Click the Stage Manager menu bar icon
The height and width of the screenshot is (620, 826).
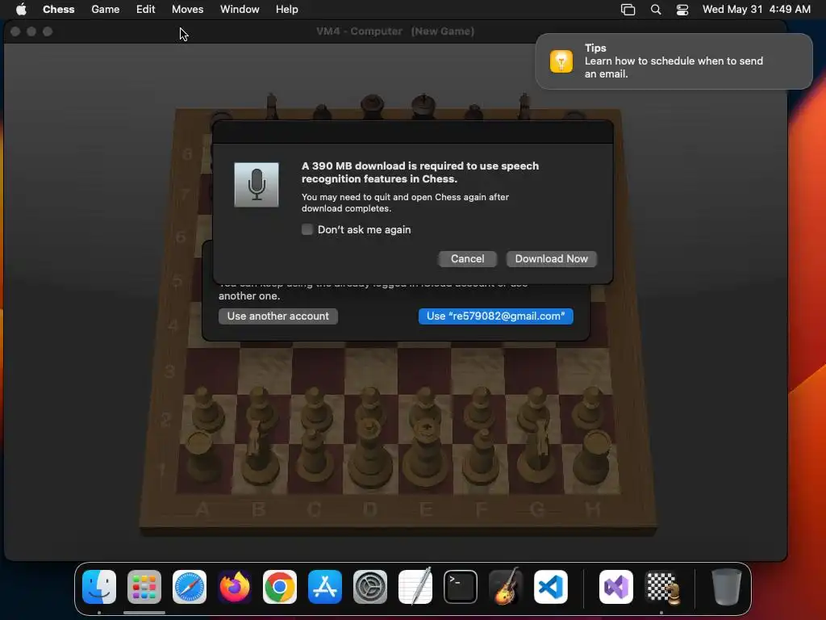tap(628, 10)
